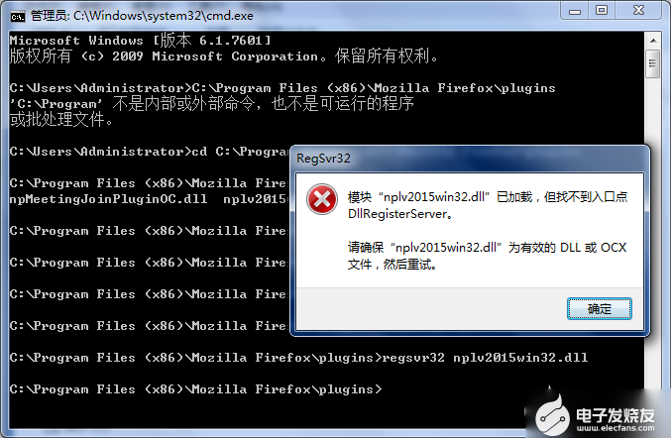The image size is (671, 438).
Task: Click the empty scrollbar track below thumb
Action: tap(653, 111)
